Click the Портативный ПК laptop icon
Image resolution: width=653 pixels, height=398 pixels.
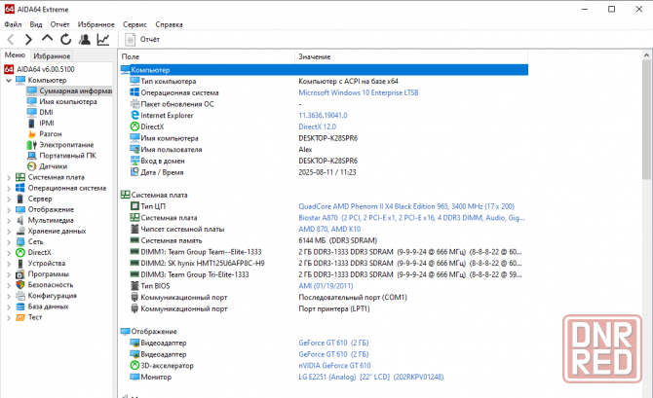click(x=31, y=156)
